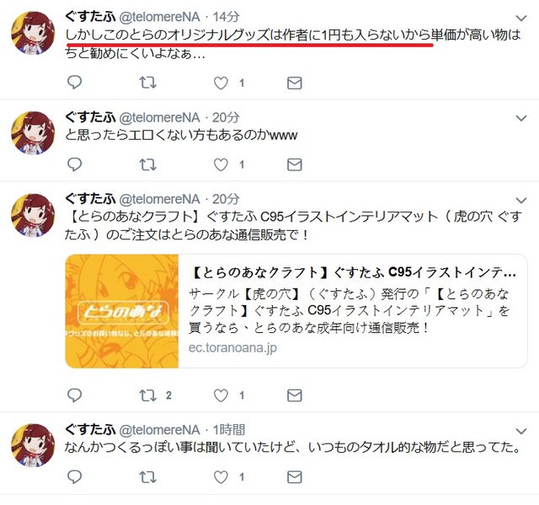The height and width of the screenshot is (505, 539).
Task: Open options chevron on the 1時間 tweet
Action: pyautogui.click(x=521, y=431)
